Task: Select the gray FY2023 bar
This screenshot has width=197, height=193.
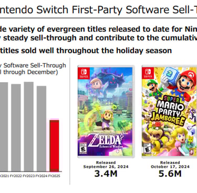Action: pos(29,127)
